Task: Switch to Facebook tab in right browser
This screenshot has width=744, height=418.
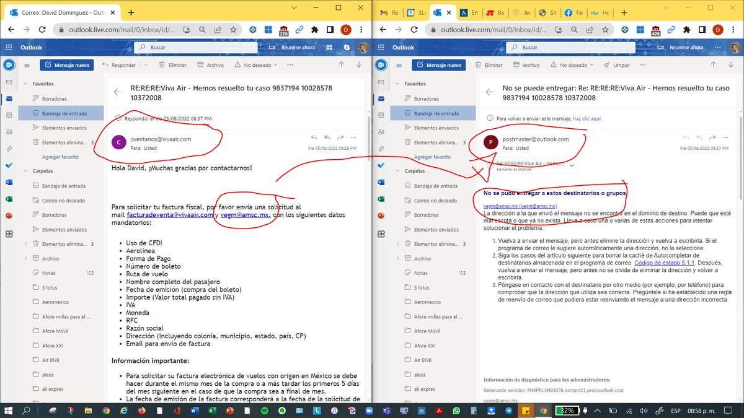Action: click(x=572, y=12)
